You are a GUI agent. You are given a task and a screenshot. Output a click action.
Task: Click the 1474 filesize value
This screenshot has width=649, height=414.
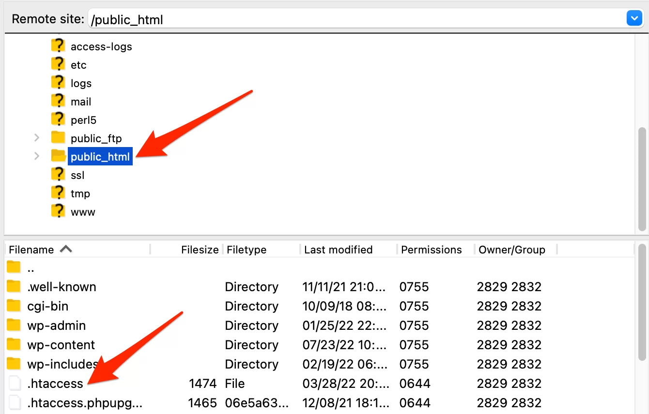click(x=202, y=384)
